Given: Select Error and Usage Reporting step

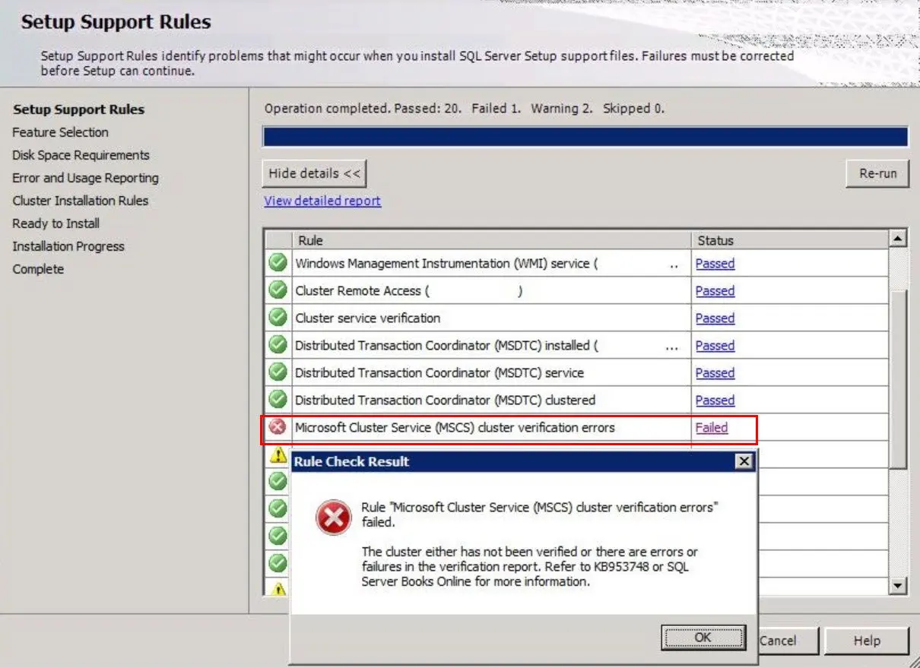Looking at the screenshot, I should (85, 178).
